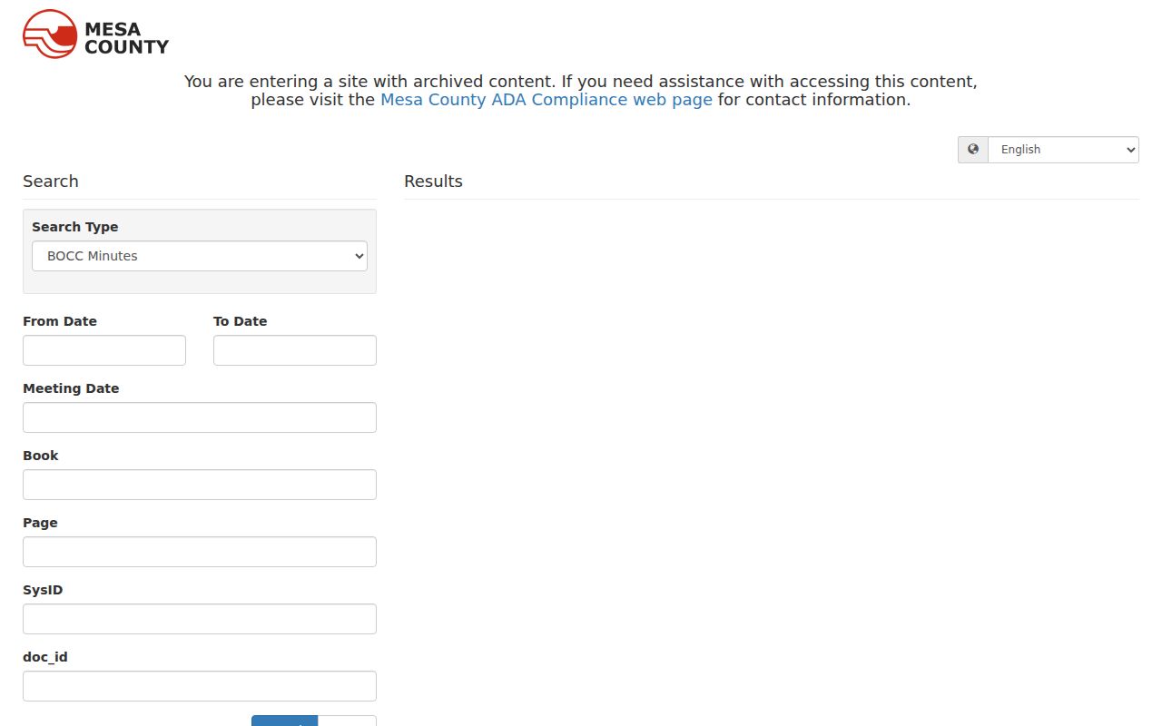Click the To Date label
Viewport: 1162px width, 726px height.
[241, 321]
